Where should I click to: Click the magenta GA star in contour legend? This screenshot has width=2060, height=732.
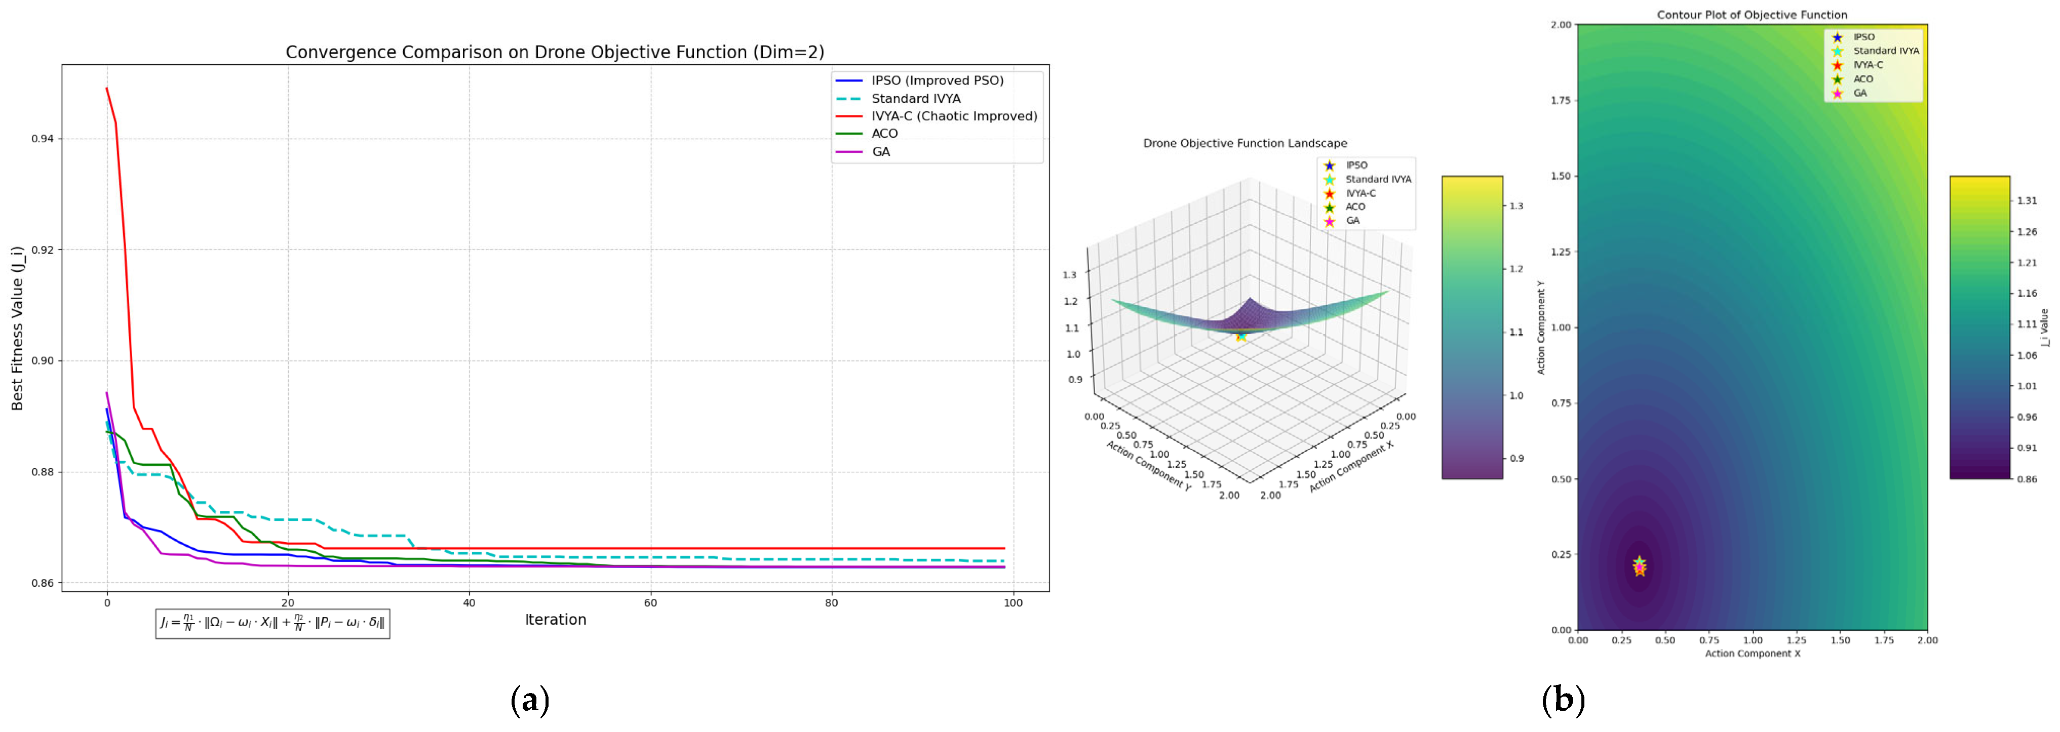coord(1837,94)
